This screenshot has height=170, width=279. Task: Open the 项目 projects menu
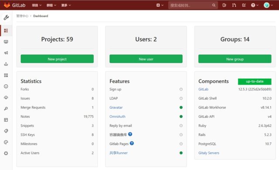[x=37, y=5]
